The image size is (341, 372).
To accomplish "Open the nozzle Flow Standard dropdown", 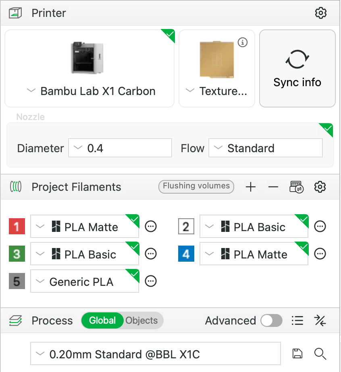I will click(x=266, y=148).
